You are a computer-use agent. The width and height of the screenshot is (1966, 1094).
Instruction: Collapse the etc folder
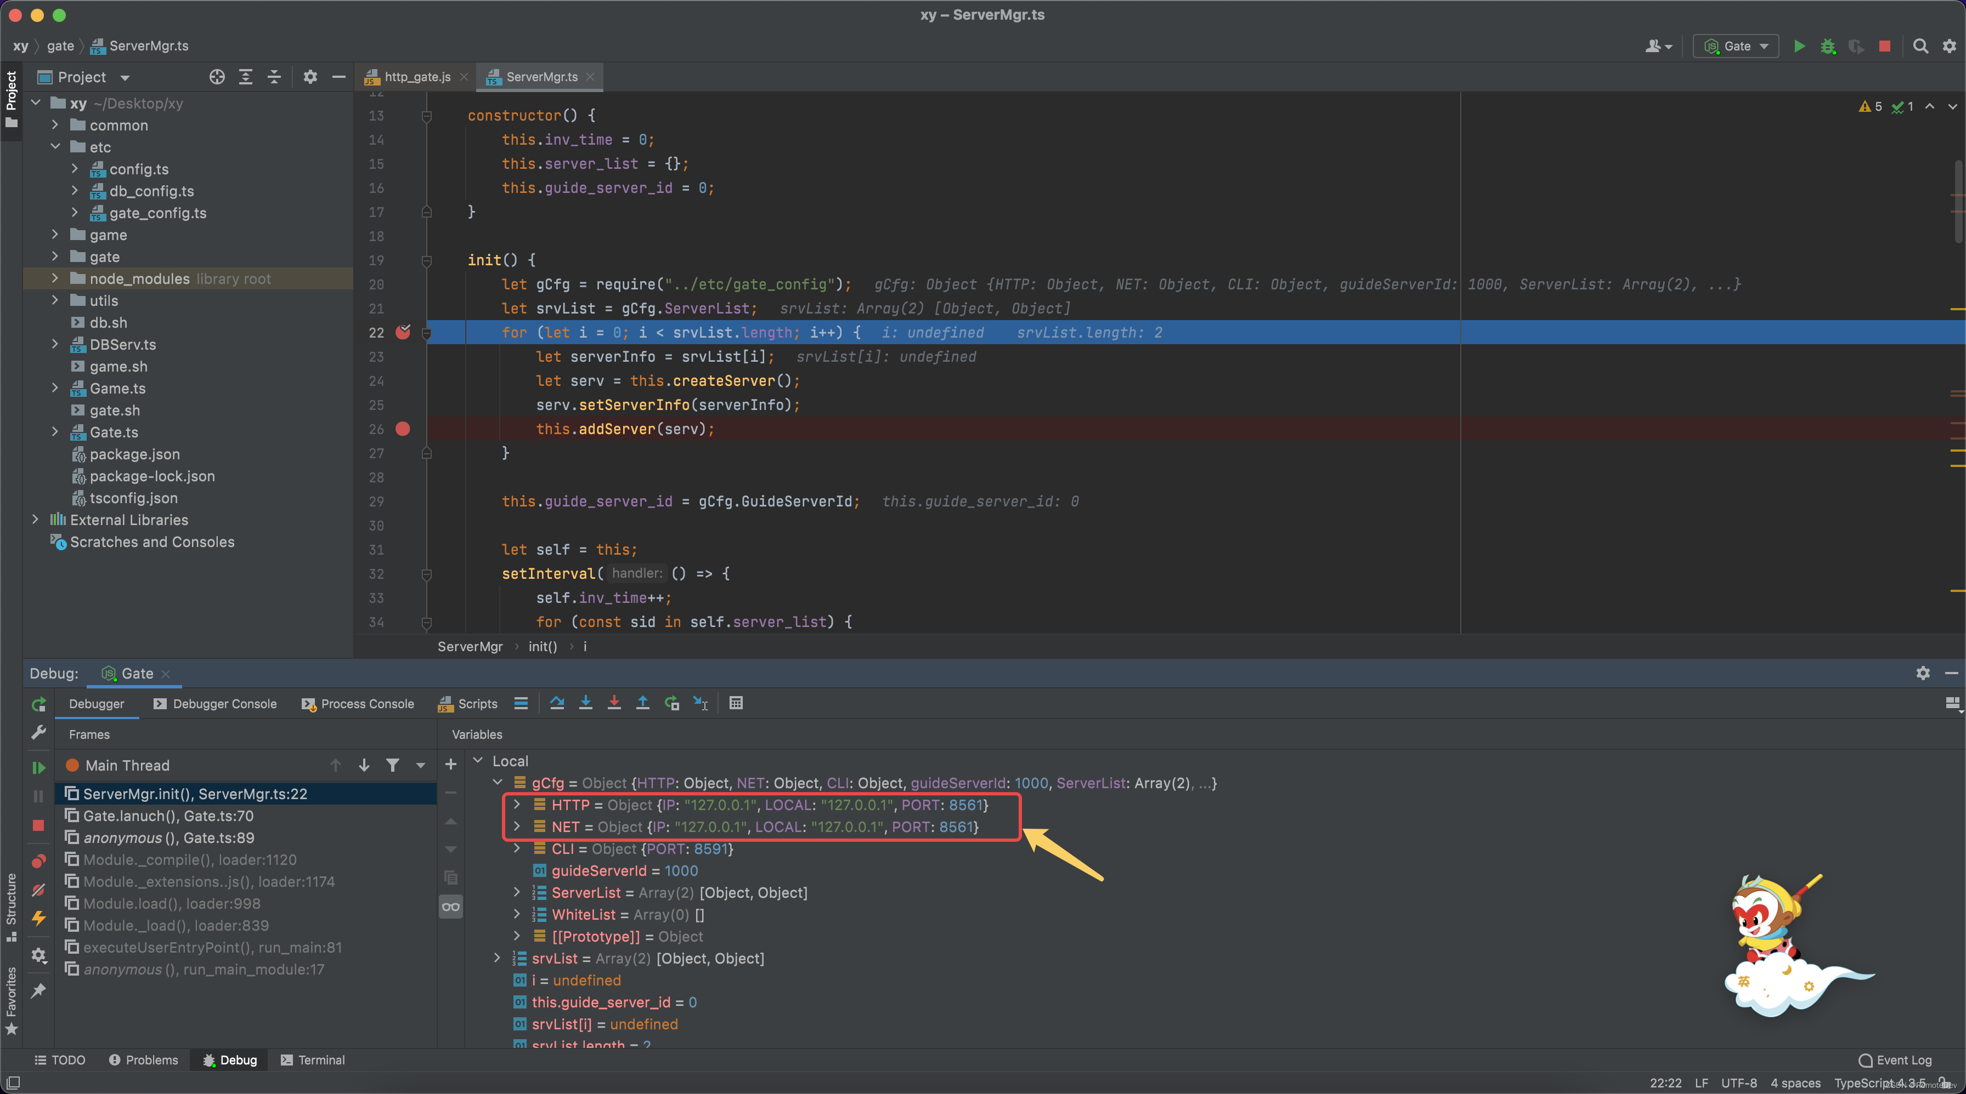click(55, 146)
